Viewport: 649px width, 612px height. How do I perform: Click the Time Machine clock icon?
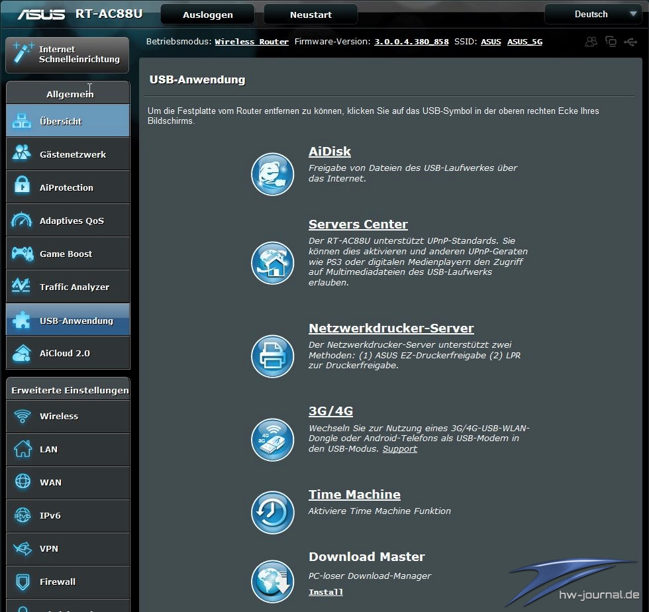[272, 512]
